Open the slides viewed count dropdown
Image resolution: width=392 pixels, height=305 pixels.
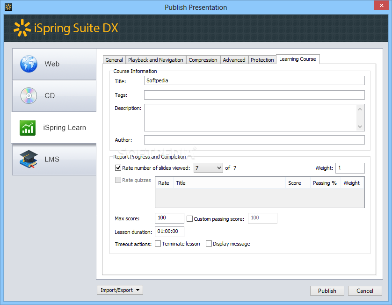click(x=208, y=168)
